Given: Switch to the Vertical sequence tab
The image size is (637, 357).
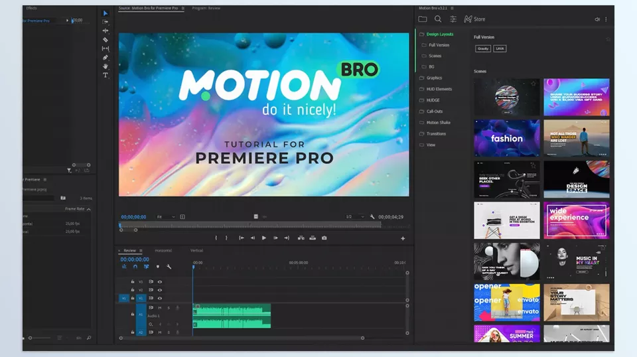Looking at the screenshot, I should [x=196, y=251].
